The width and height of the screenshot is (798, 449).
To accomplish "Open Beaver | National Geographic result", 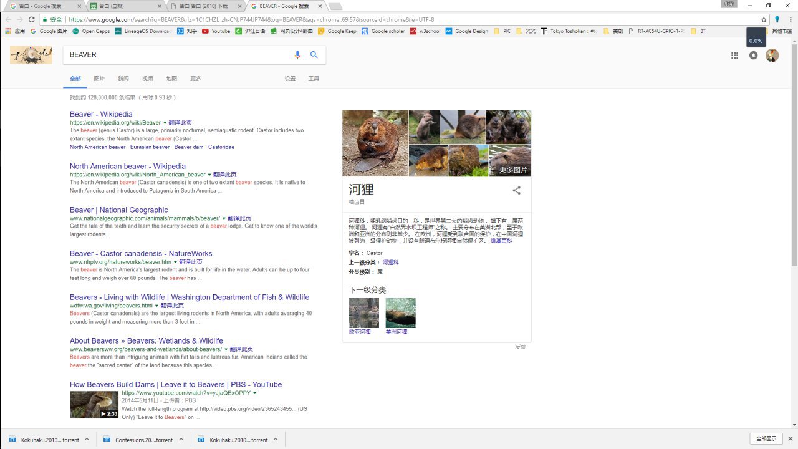I will point(118,210).
